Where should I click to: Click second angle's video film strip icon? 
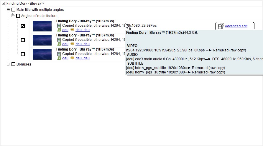pyautogui.click(x=59, y=40)
